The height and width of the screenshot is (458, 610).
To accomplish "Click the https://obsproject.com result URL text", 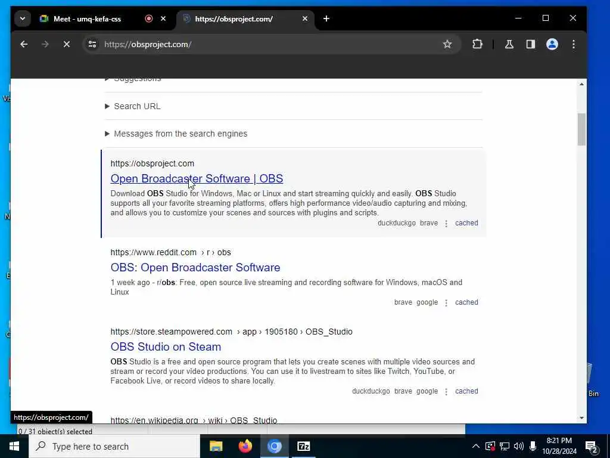I will coord(152,163).
